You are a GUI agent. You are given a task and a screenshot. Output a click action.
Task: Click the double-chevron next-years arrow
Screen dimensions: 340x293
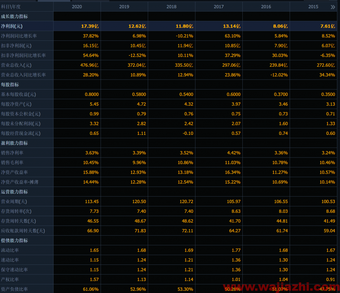pos(333,7)
